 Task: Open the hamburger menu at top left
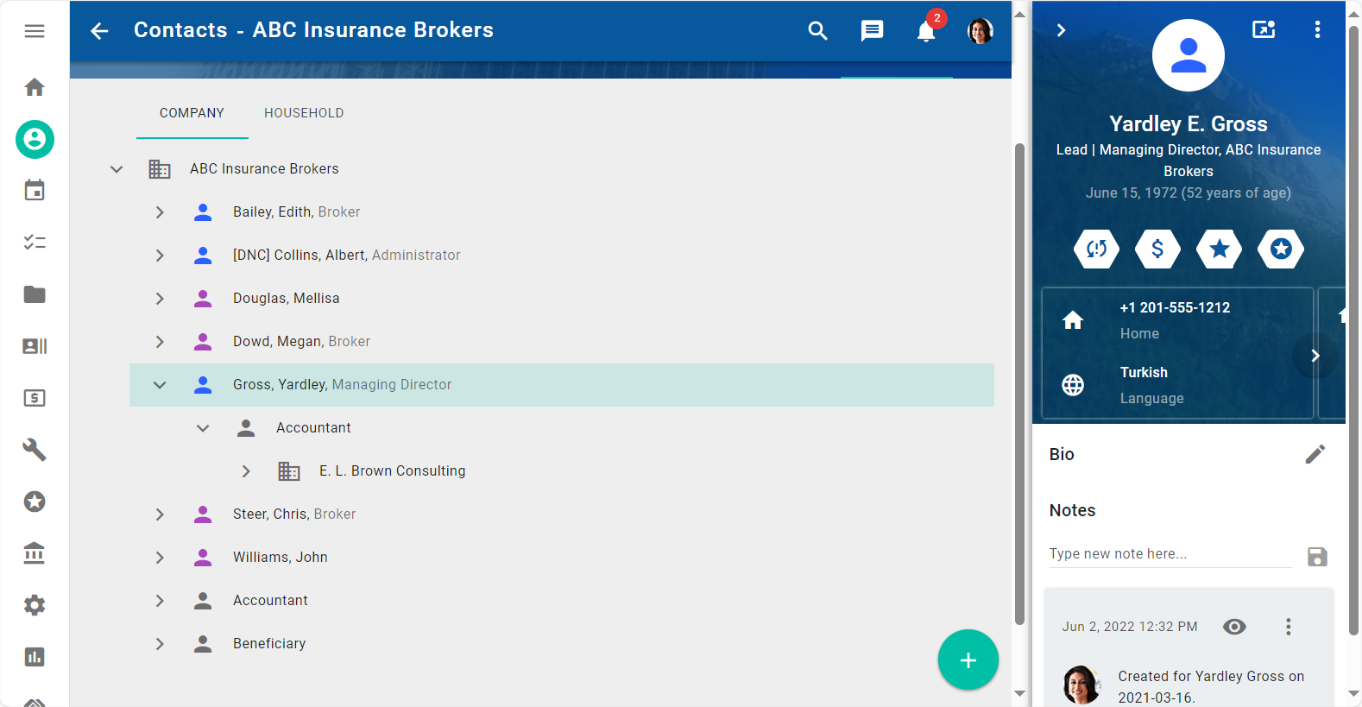[x=35, y=31]
